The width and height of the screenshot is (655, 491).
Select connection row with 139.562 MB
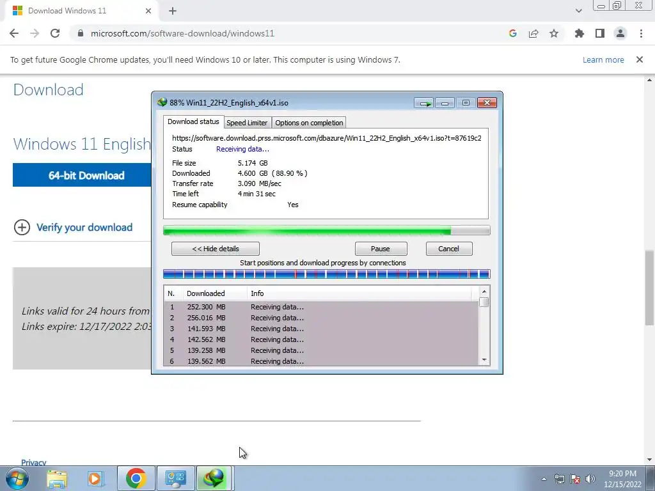321,361
